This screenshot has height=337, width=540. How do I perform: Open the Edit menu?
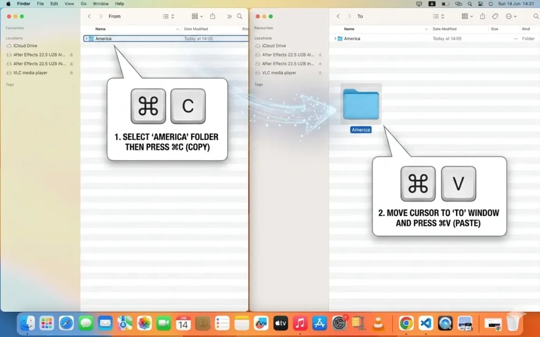click(54, 4)
